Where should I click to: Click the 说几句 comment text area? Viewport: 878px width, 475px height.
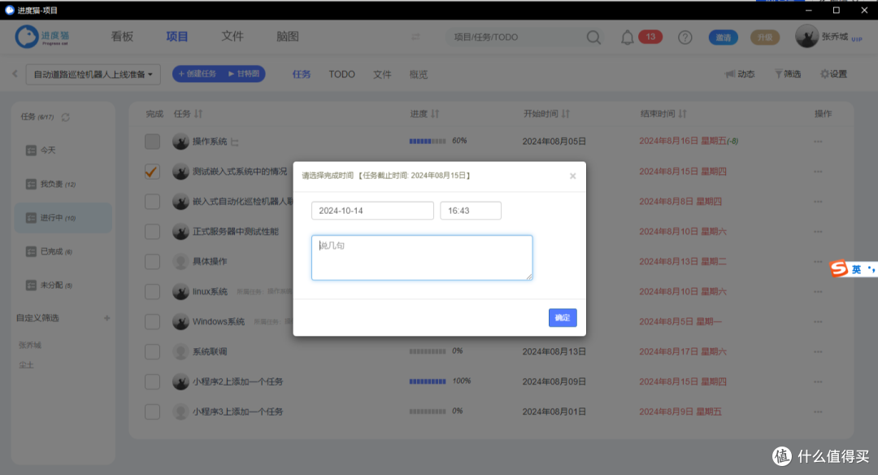pyautogui.click(x=422, y=258)
